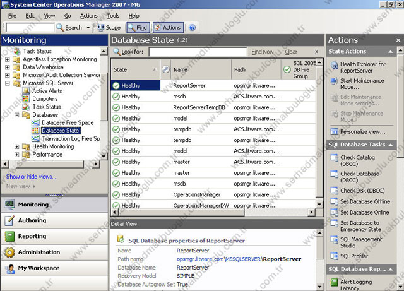Click the help question mark toolbar icon

[x=193, y=28]
